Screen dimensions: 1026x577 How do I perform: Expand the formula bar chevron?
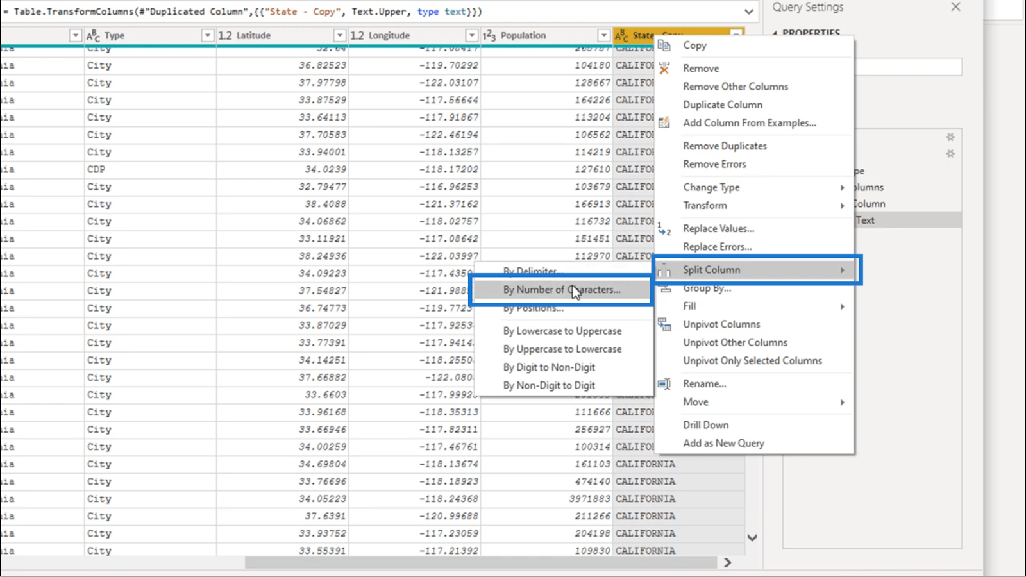(748, 12)
